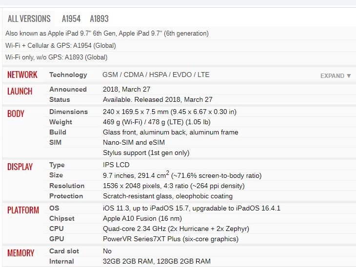Click the DISPLAY section heading
This screenshot has width=356, height=267.
[20, 167]
